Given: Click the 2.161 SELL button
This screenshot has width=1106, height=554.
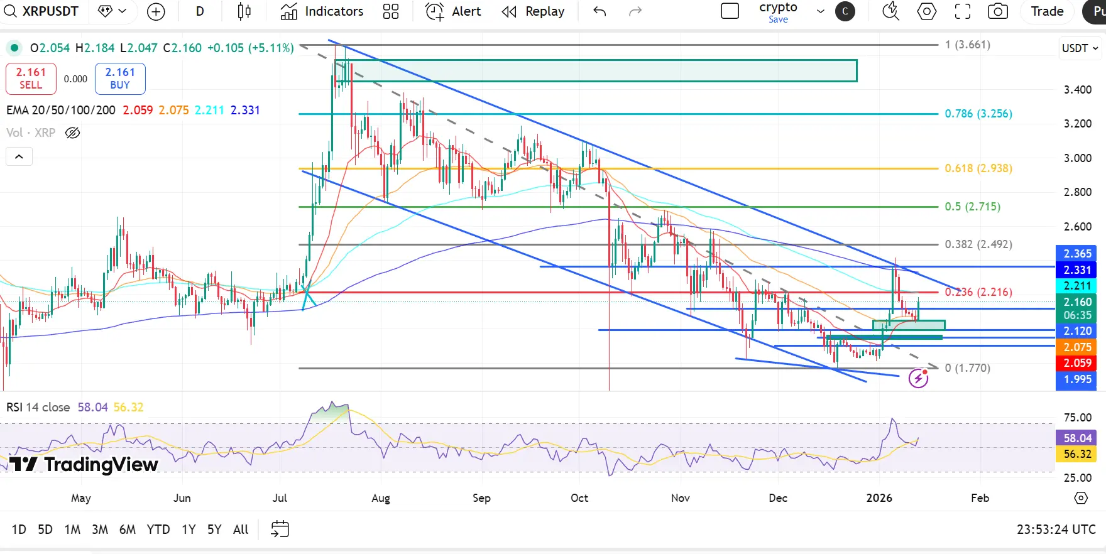Looking at the screenshot, I should (x=31, y=79).
